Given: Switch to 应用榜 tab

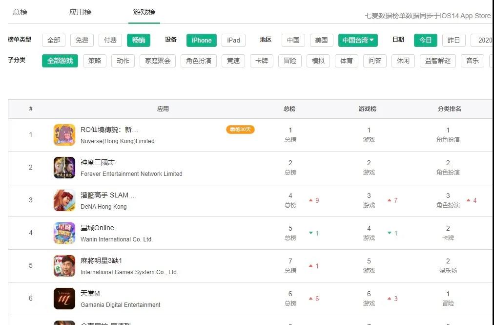Looking at the screenshot, I should pos(80,12).
